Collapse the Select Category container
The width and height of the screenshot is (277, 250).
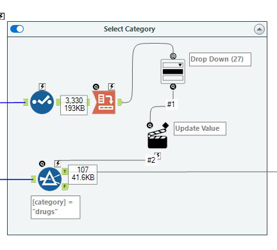(259, 29)
